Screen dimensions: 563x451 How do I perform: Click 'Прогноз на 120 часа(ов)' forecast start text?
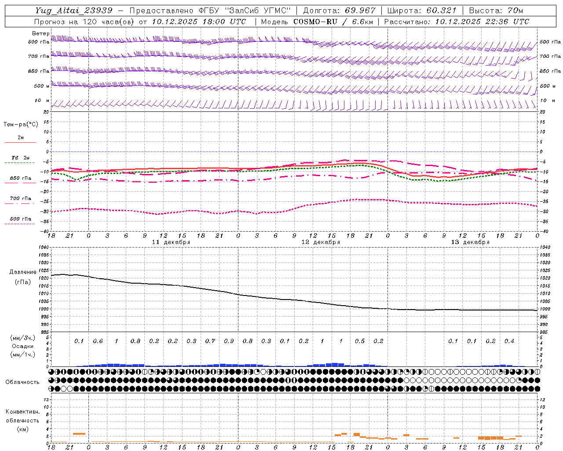[x=84, y=22]
